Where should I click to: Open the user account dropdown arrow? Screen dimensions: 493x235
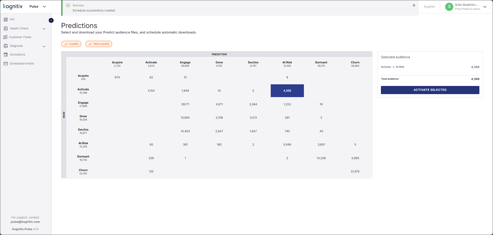tap(485, 7)
